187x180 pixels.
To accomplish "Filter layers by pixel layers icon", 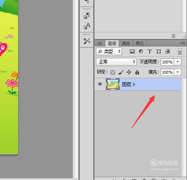I will 132,51.
